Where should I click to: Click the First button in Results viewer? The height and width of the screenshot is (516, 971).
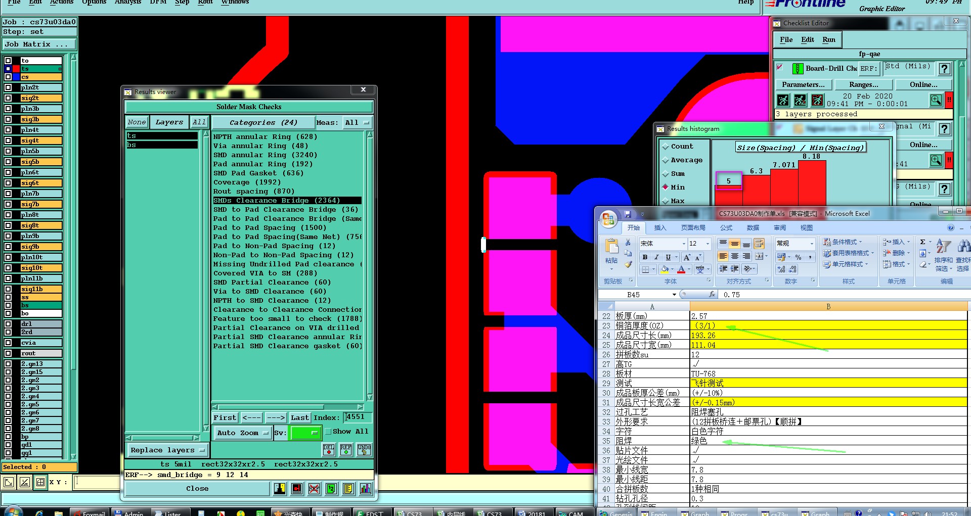point(225,417)
